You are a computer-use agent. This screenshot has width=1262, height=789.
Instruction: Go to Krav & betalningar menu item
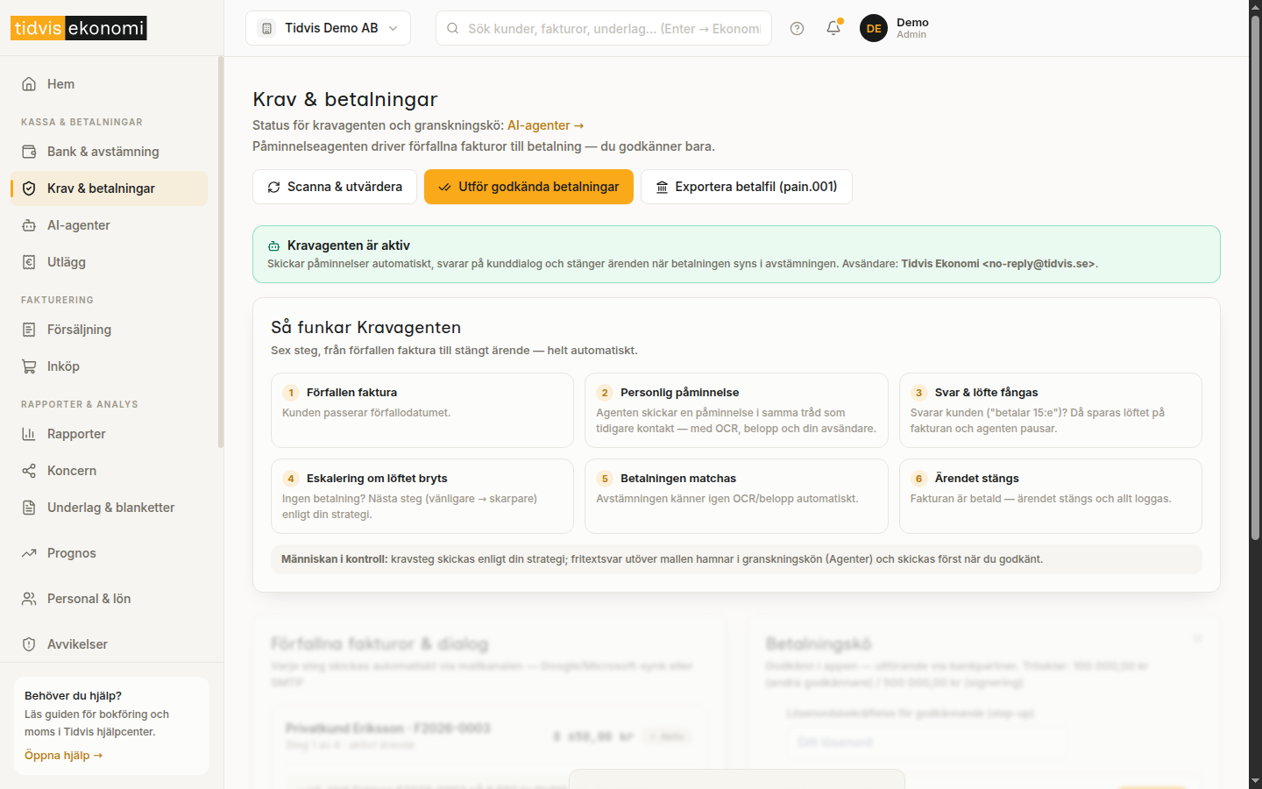[x=110, y=188]
